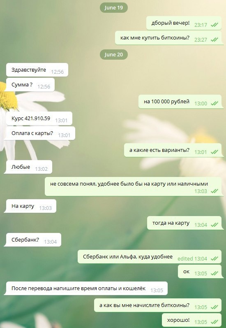Click checkmarks on 'а какие есть варианты?'

[214, 152]
